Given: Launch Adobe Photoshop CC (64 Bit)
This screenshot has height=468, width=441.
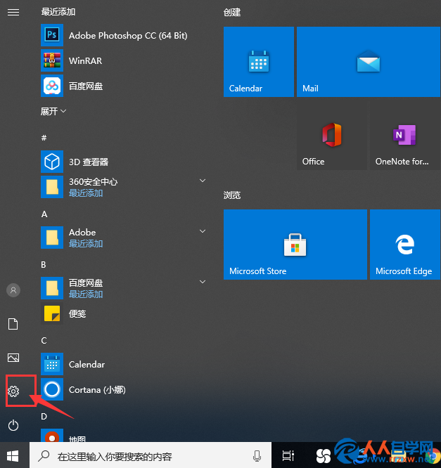Looking at the screenshot, I should [124, 35].
